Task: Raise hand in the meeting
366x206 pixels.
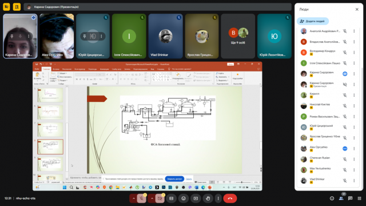Action: pos(208,199)
